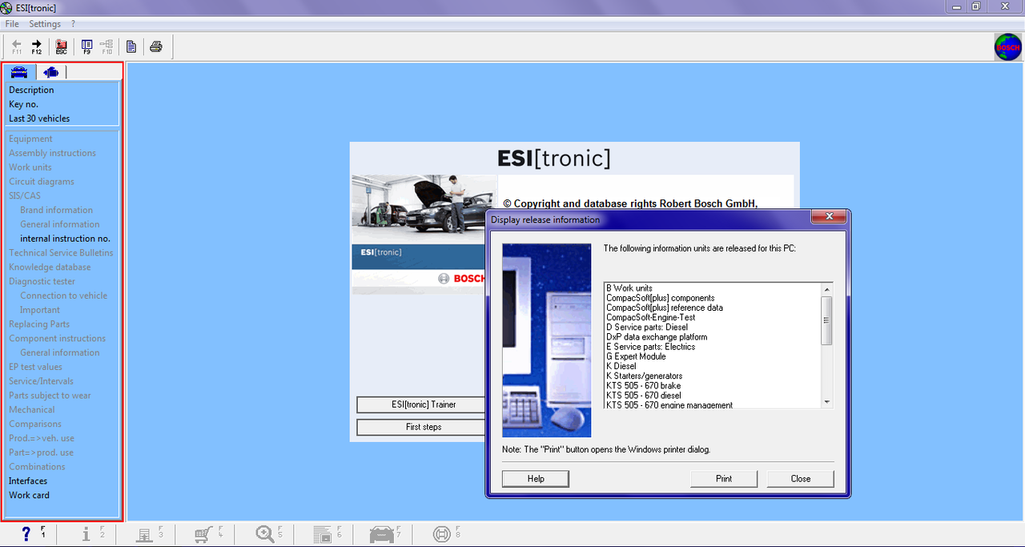Click the F5 magnifier zoom icon
This screenshot has height=547, width=1025.
tap(263, 534)
